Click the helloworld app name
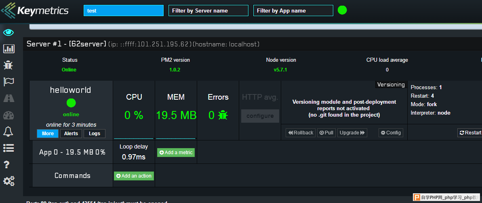Viewport: 482px width, 203px height. [x=71, y=90]
